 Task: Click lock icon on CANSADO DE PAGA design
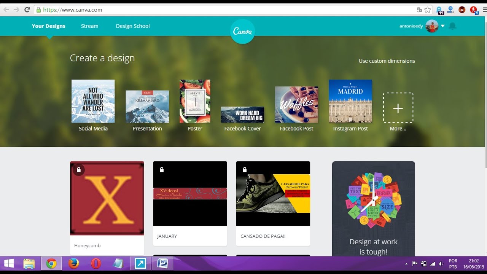tap(245, 170)
